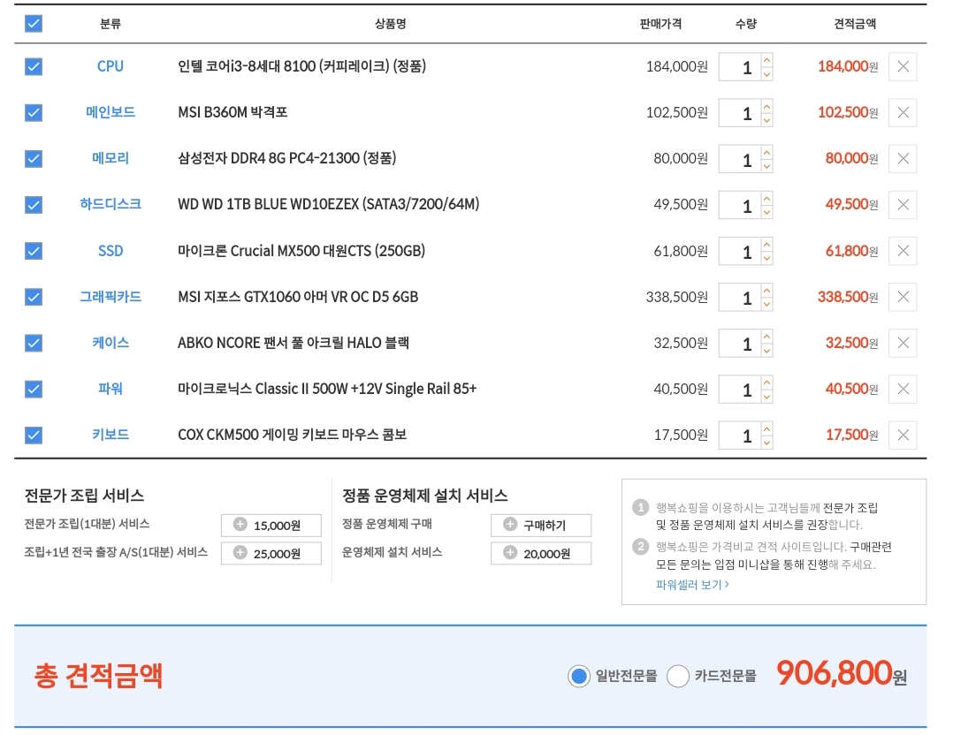This screenshot has height=735, width=953.
Task: Open the 메모리 category link
Action: click(x=110, y=158)
